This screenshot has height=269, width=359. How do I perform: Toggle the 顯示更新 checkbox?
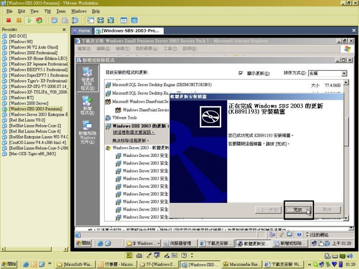[241, 73]
